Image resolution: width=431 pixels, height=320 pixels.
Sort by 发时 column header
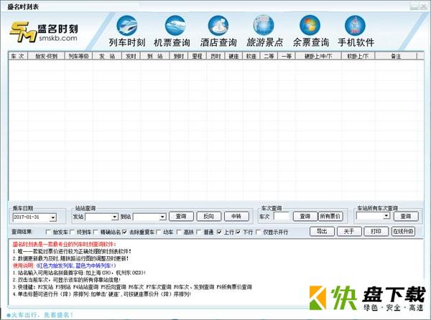coord(131,56)
